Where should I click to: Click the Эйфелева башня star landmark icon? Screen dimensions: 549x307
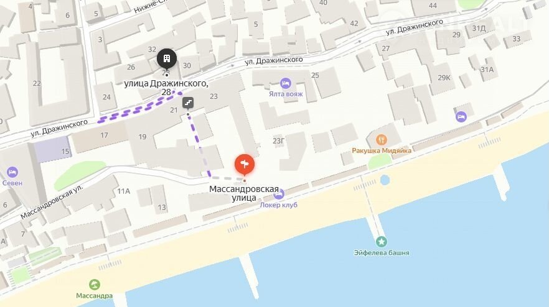coord(382,242)
